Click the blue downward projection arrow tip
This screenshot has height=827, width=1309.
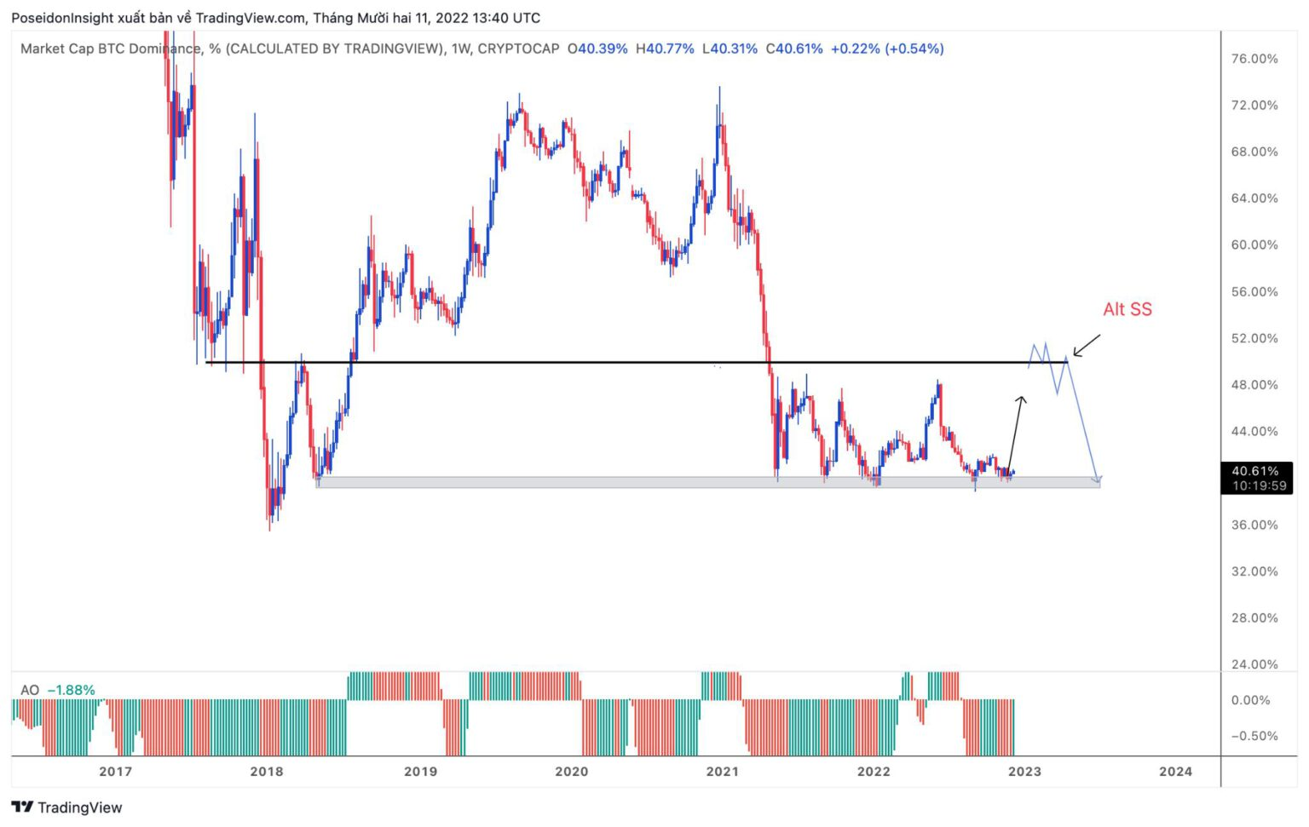tap(1098, 479)
